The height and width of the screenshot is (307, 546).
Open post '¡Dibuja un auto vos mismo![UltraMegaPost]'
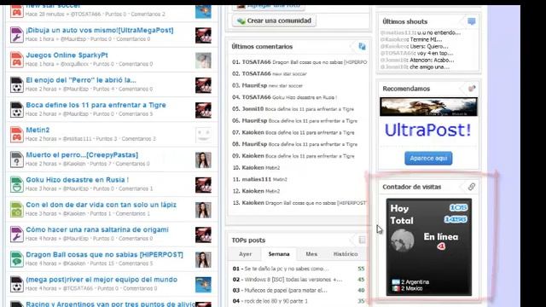(100, 31)
